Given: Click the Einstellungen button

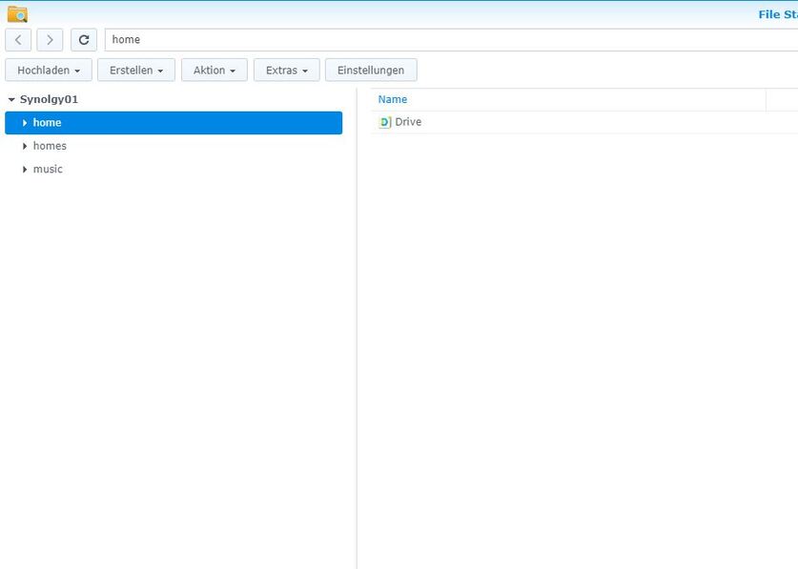Looking at the screenshot, I should [371, 71].
